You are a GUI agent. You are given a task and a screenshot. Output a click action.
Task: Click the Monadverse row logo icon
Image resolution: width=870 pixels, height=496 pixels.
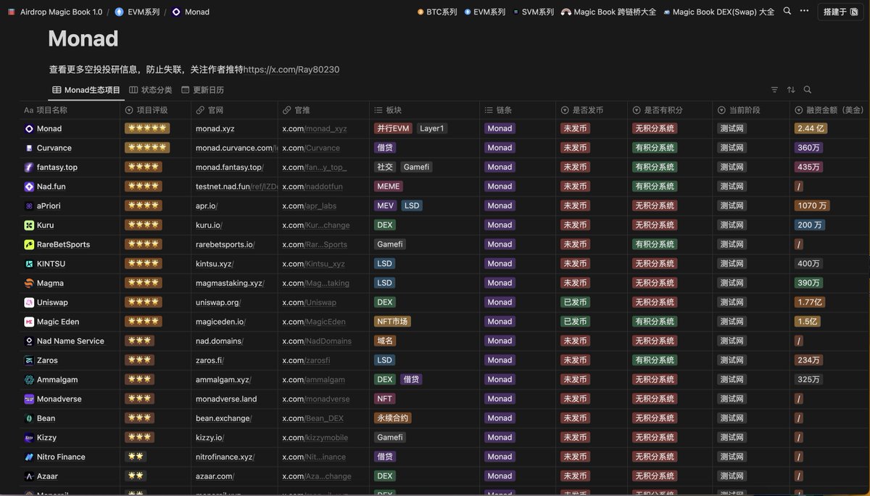pos(29,399)
